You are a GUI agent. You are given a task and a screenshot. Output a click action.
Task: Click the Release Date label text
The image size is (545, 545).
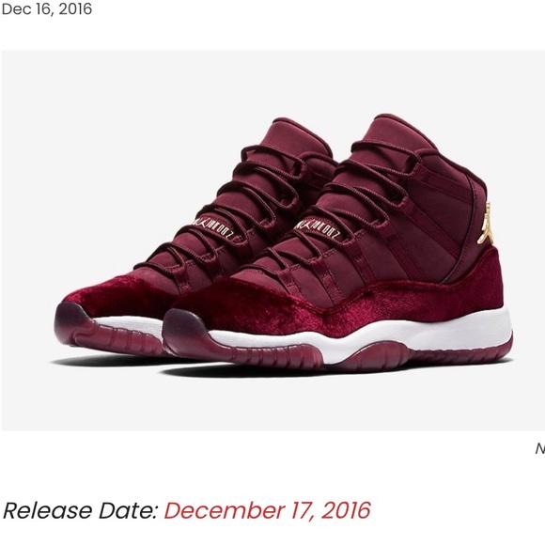[x=81, y=510]
